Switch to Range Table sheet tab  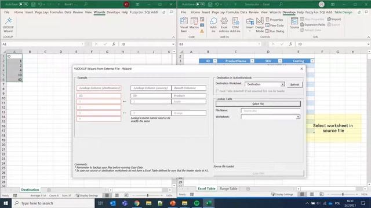click(228, 189)
